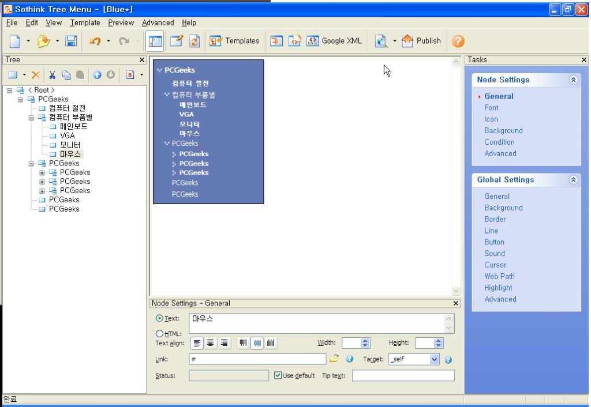Select align text center icon
The width and height of the screenshot is (591, 407).
(x=210, y=343)
